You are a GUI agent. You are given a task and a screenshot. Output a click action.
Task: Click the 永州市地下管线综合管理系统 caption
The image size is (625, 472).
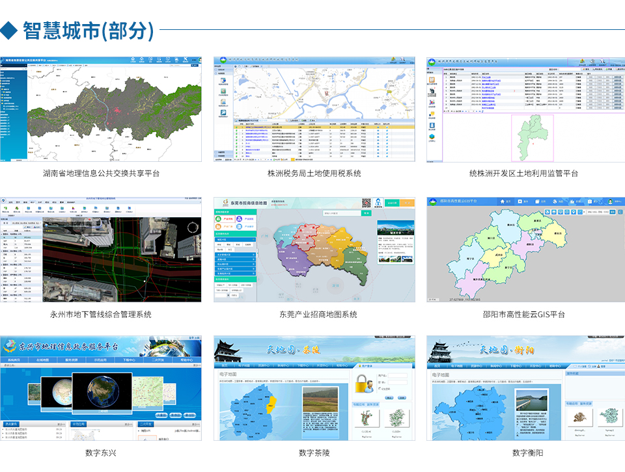pos(101,315)
